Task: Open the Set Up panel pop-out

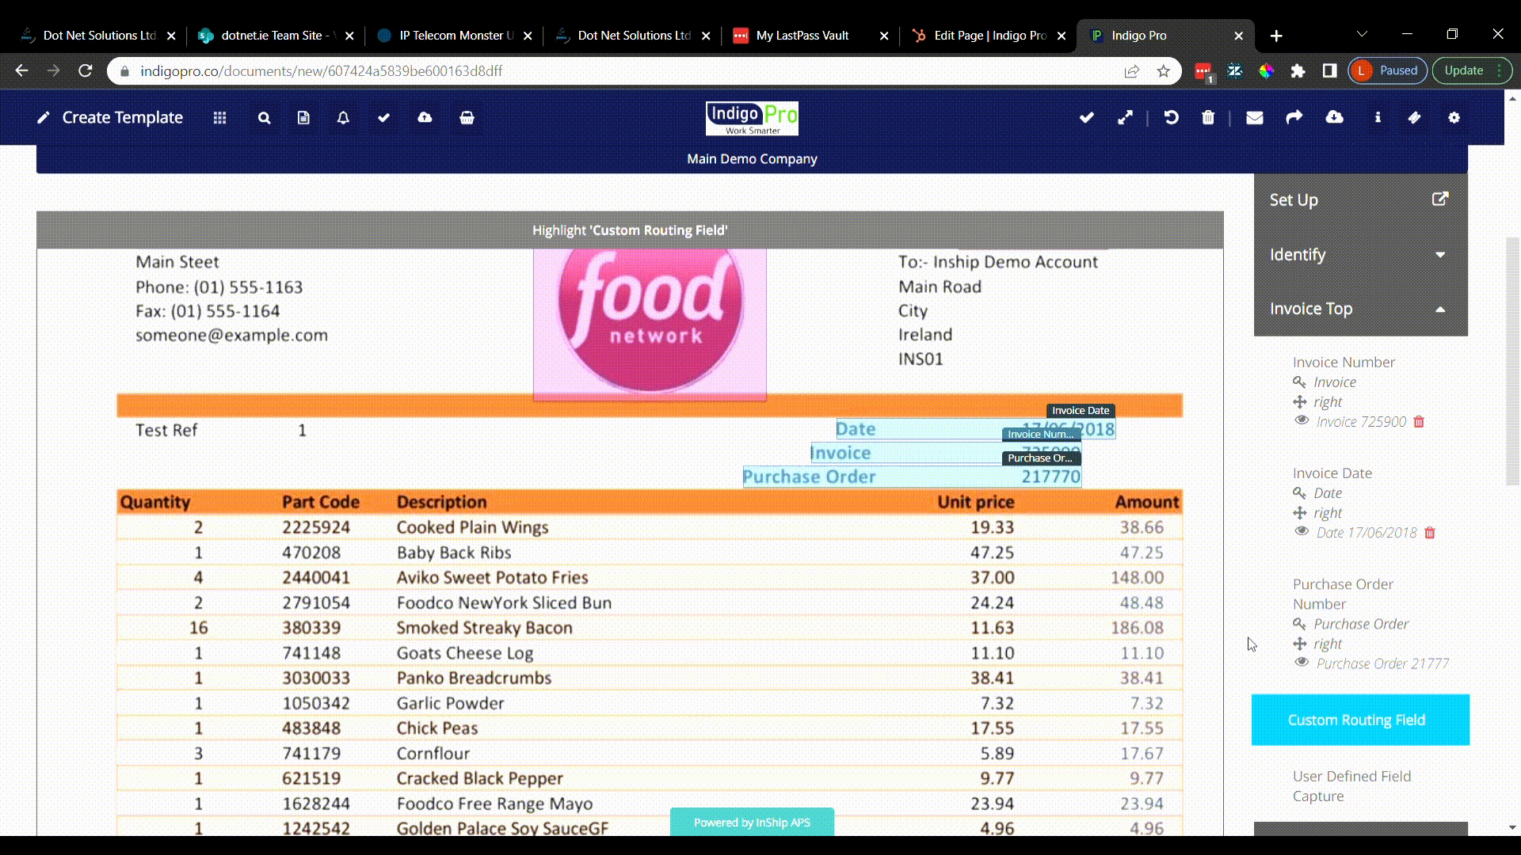Action: pos(1439,199)
